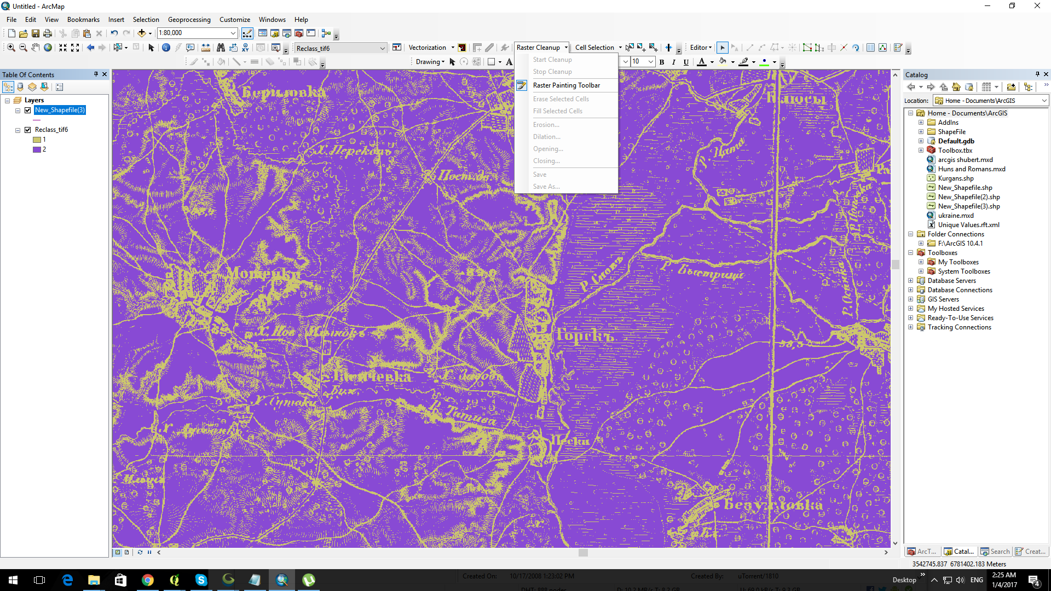1051x591 pixels.
Task: Click the Full Extent globe icon
Action: [48, 48]
